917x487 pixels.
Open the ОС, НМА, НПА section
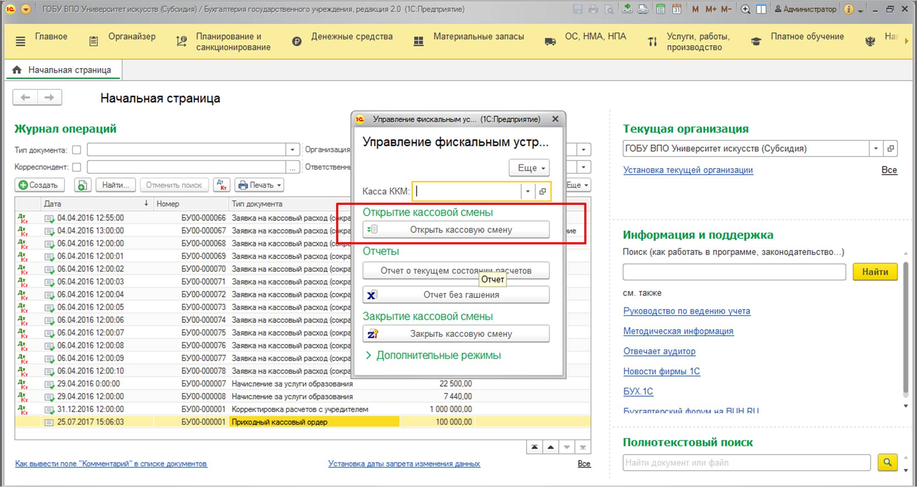point(595,37)
